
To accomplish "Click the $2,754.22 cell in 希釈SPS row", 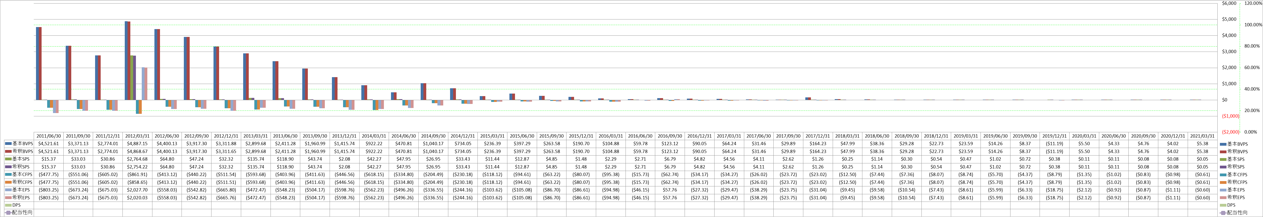I will pyautogui.click(x=137, y=167).
